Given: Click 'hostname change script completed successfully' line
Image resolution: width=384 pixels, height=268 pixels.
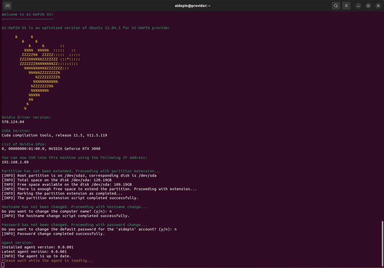Looking at the screenshot, I should (66, 216).
